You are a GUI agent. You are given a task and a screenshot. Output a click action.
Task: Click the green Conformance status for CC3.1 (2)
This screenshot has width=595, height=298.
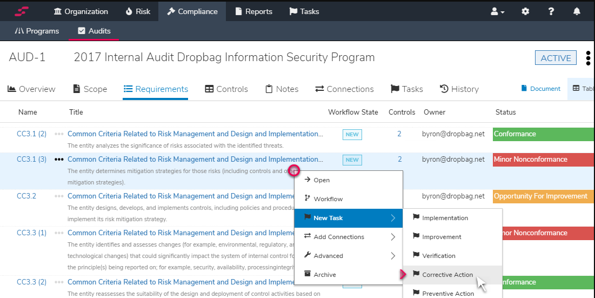543,134
